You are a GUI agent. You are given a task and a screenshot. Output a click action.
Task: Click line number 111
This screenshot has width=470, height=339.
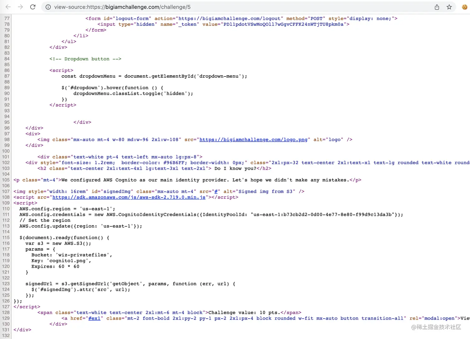6,214
